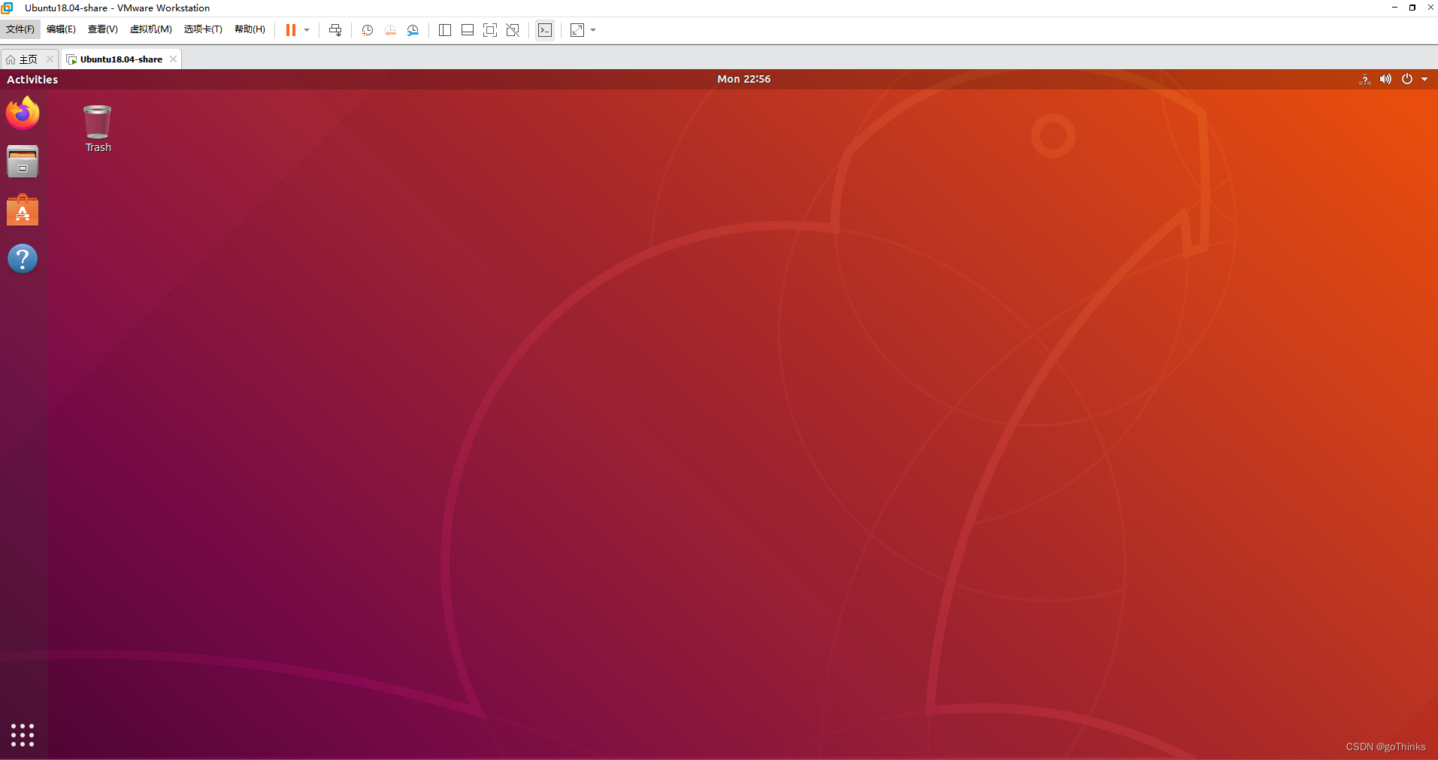Click the volume speaker icon
1438x760 pixels.
[x=1385, y=79]
